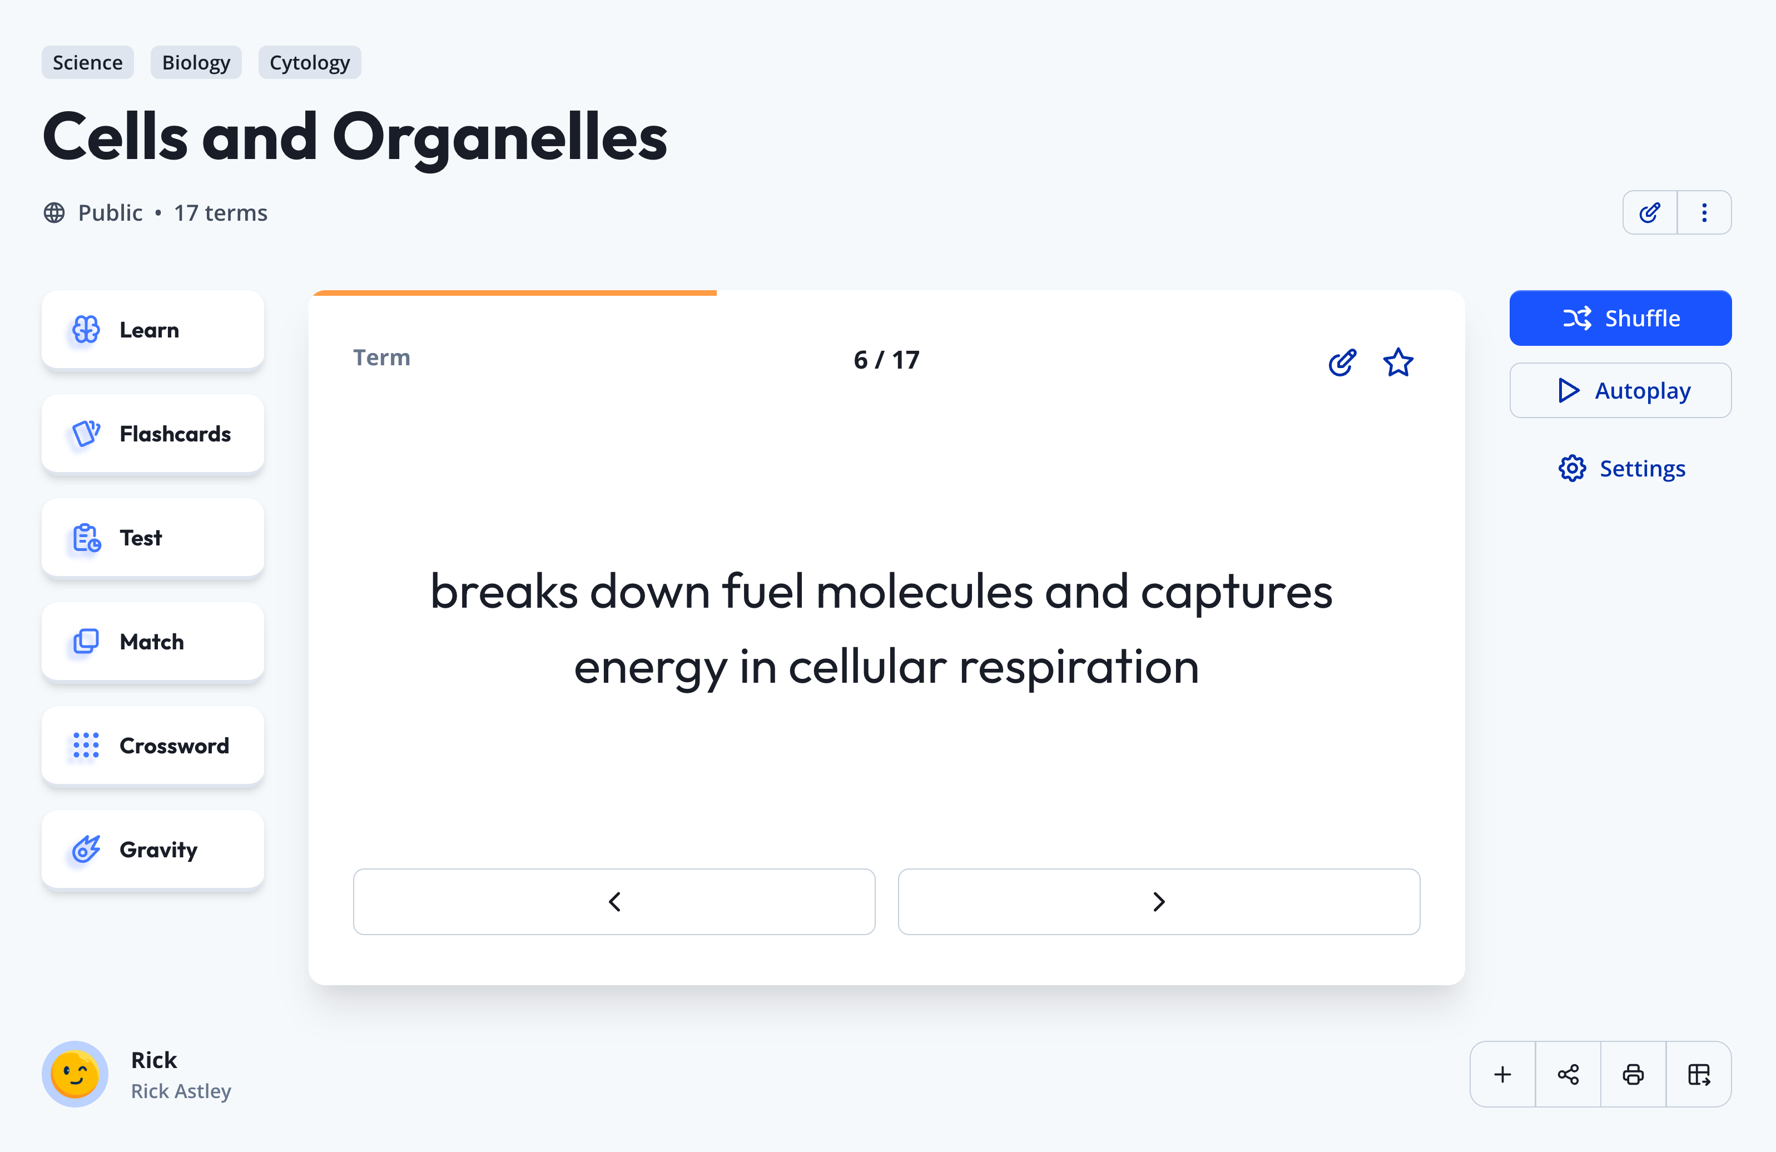Select the Match mode icon
Image resolution: width=1776 pixels, height=1152 pixels.
coord(87,640)
